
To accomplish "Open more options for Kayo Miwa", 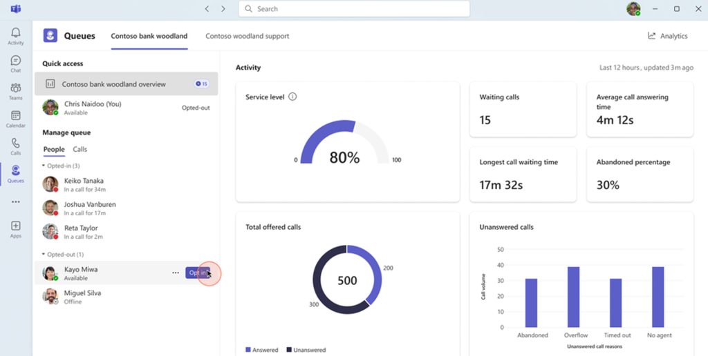I will tap(176, 273).
